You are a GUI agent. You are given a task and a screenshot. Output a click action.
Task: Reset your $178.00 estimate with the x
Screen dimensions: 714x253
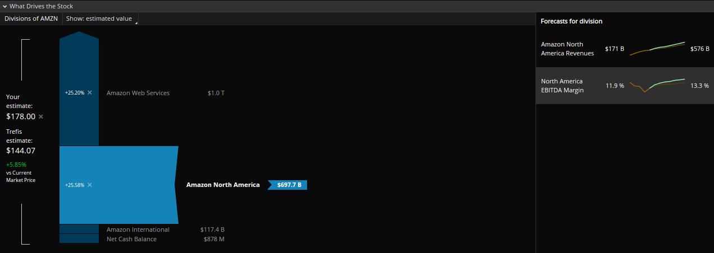pyautogui.click(x=41, y=116)
